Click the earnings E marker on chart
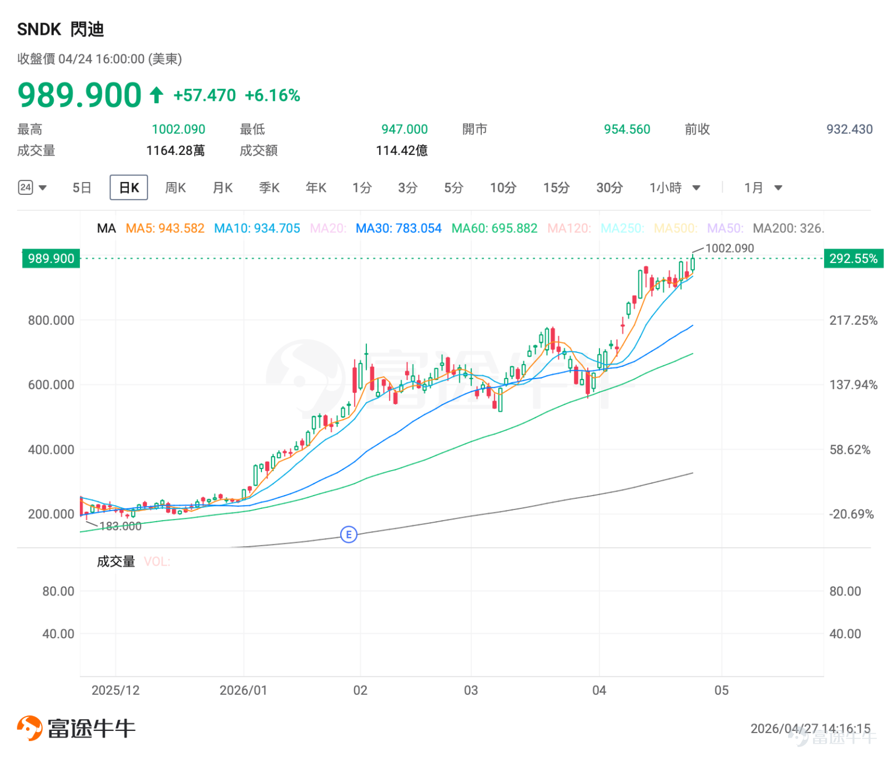Viewport: 888px width, 757px height. (349, 534)
